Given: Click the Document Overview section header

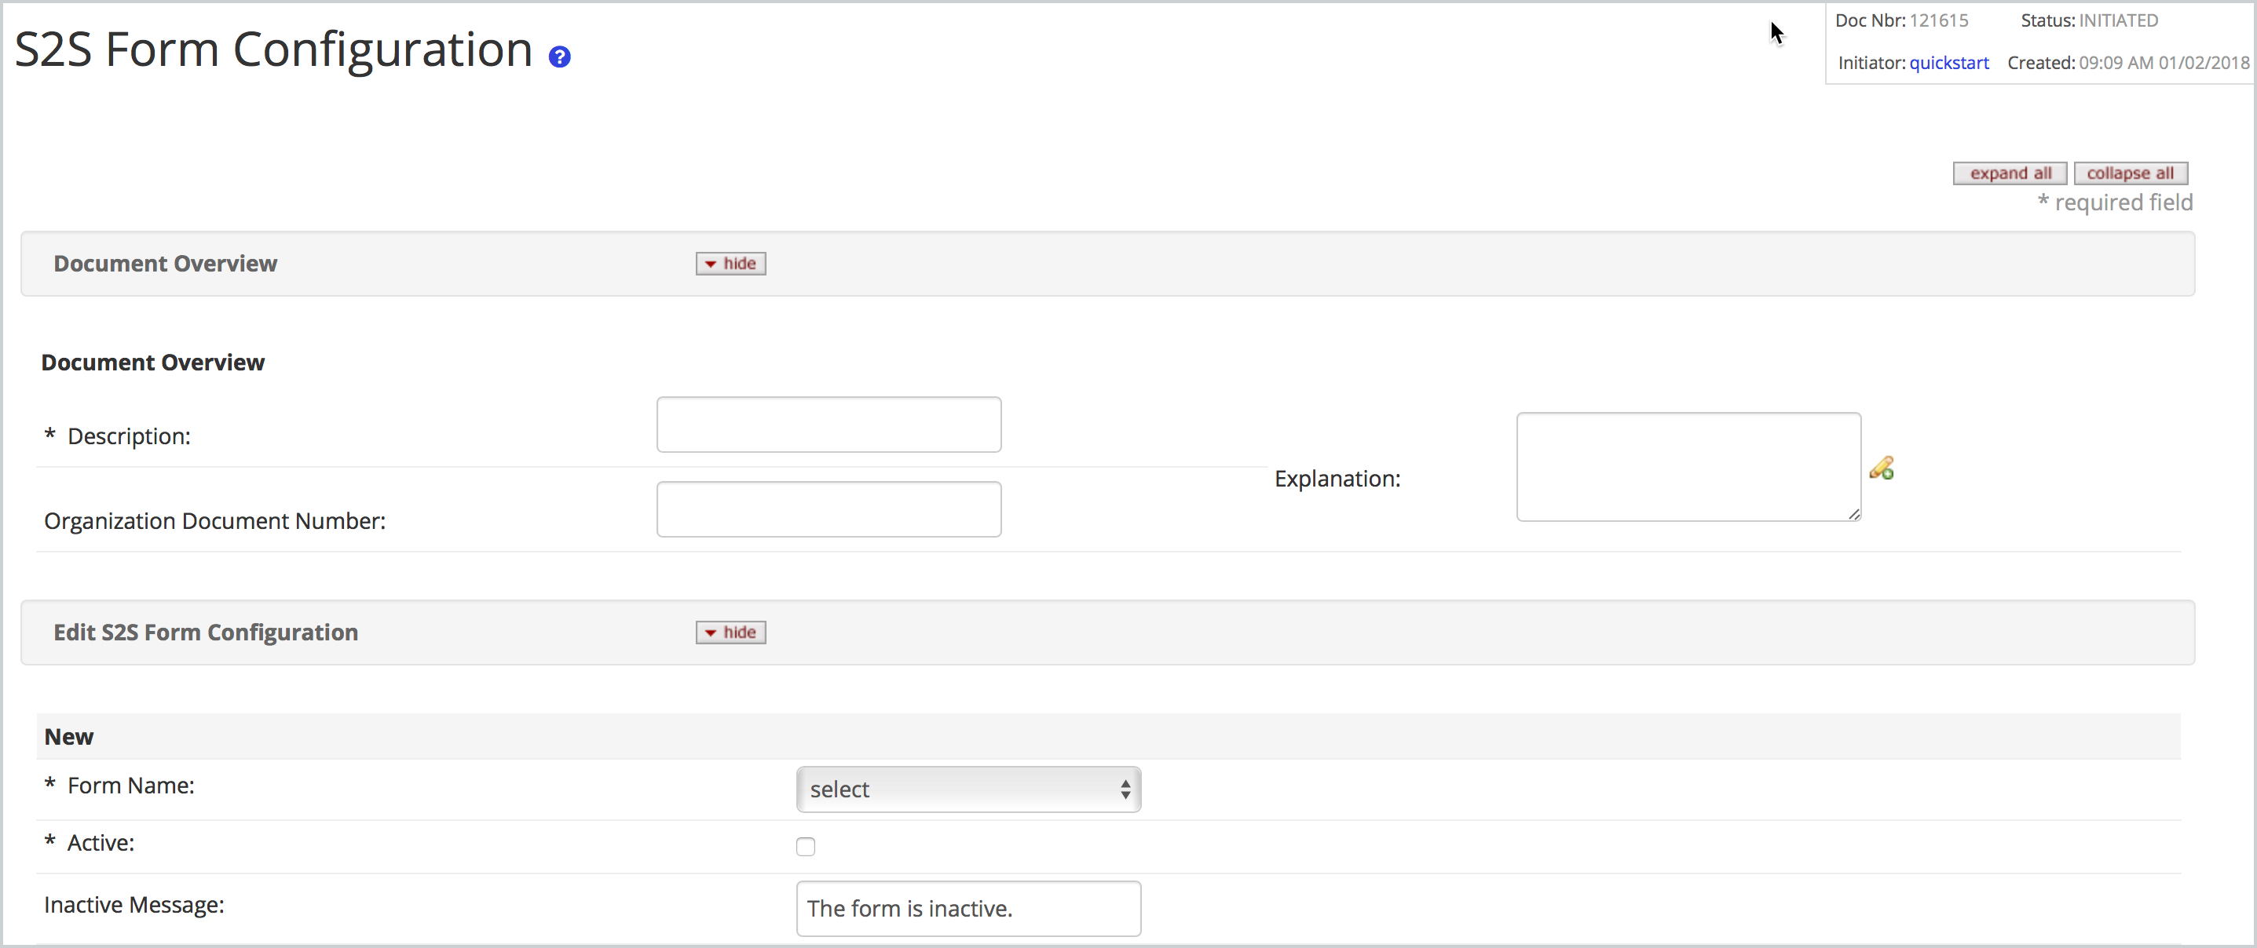Looking at the screenshot, I should click(165, 263).
